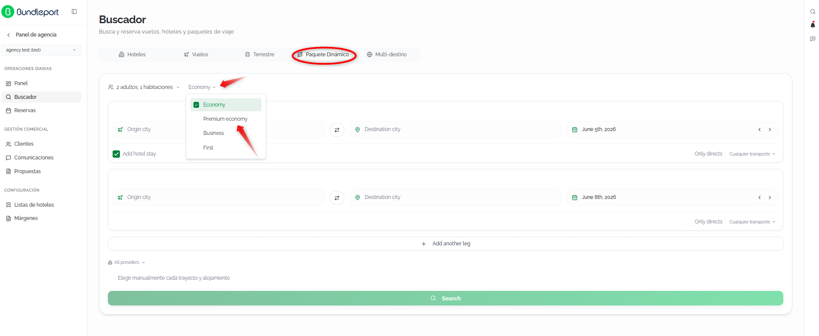Click the Hoteles tab building icon

pos(122,55)
